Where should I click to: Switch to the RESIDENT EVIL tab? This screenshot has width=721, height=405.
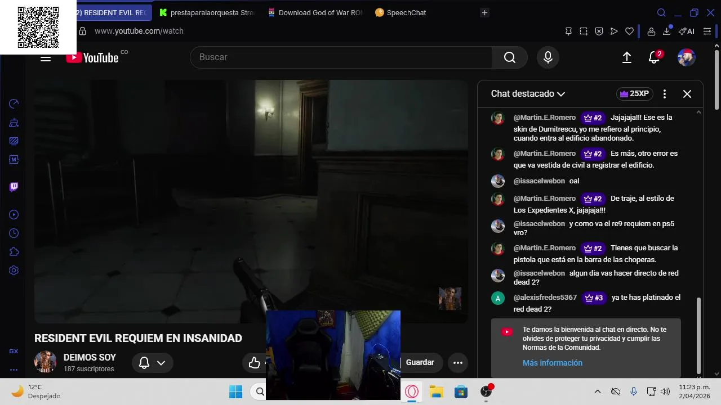pos(114,12)
